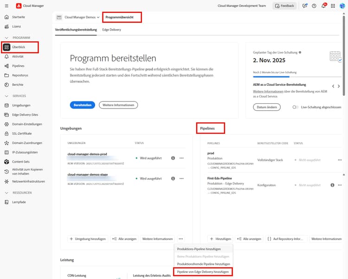The height and width of the screenshot is (279, 348).
Task: Choose Produktionsfremde Pipeline hinzufügen entry
Action: (x=204, y=264)
